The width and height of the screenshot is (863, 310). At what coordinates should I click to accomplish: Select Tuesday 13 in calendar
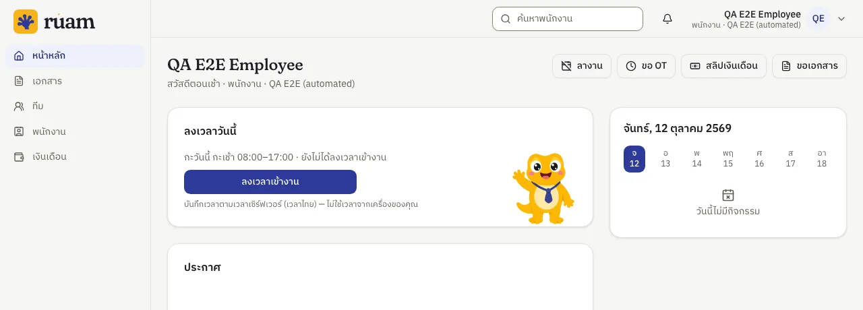coord(665,159)
